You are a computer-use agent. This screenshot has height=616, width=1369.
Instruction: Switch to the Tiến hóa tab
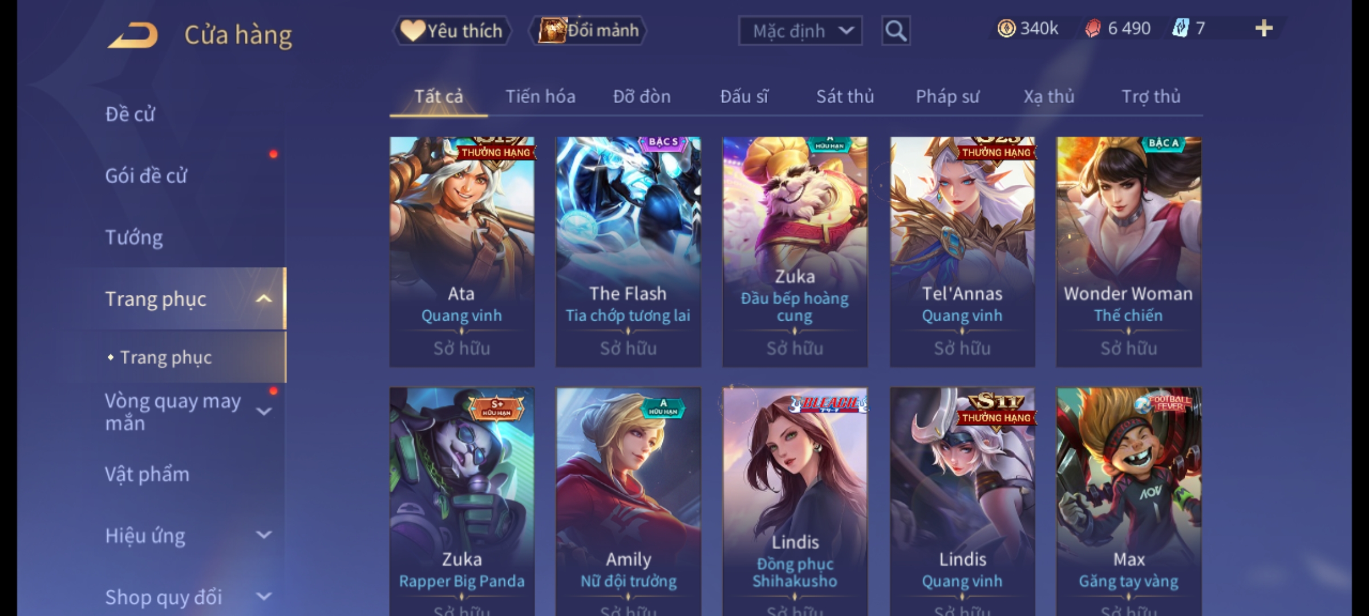[x=540, y=96]
